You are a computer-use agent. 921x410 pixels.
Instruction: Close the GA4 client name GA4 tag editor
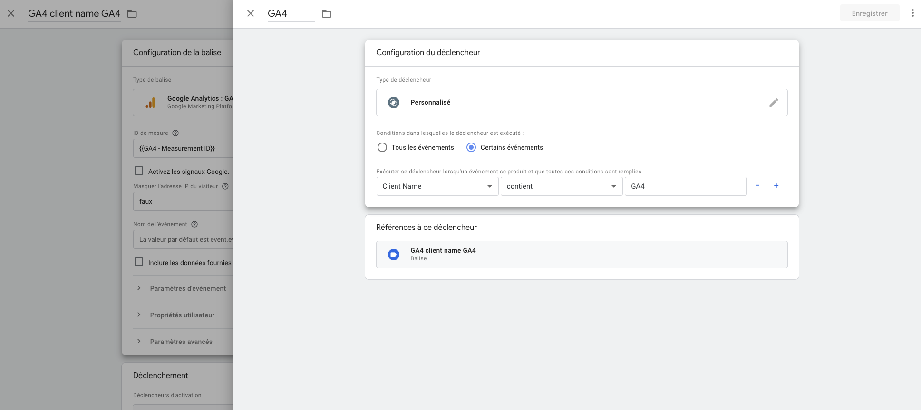pos(11,13)
